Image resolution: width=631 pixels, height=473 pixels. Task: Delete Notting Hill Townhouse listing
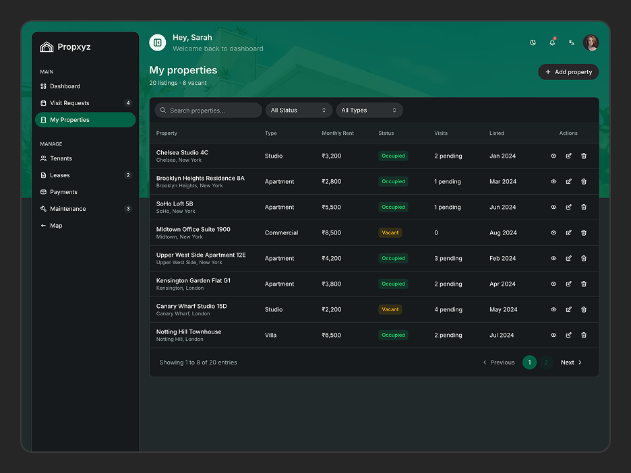click(584, 336)
